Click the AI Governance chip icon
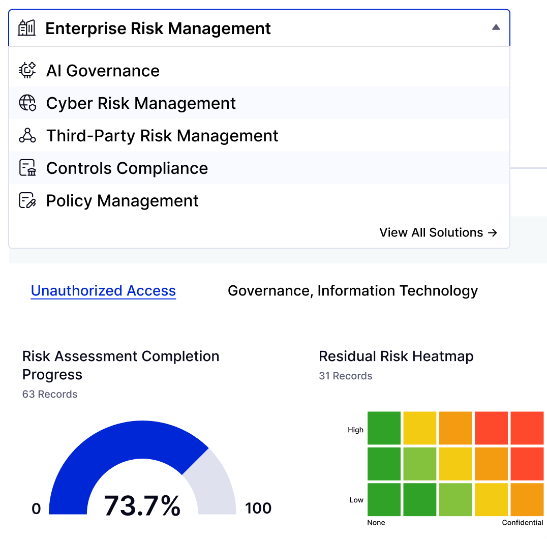547x539 pixels. [x=27, y=70]
